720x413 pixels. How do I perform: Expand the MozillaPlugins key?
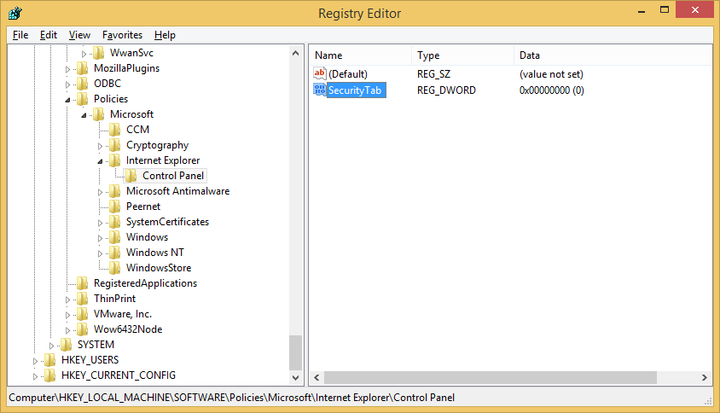pyautogui.click(x=68, y=69)
